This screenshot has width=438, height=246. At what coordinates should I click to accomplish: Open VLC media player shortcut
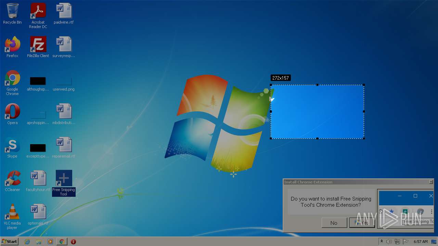12,217
